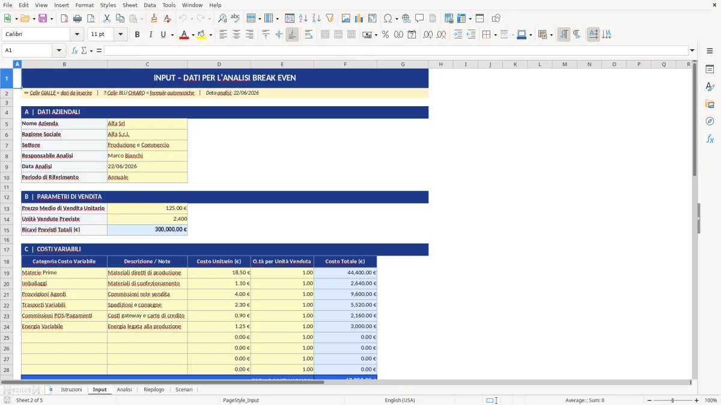The width and height of the screenshot is (721, 405).
Task: Click zoom level 100% label
Action: coord(711,400)
